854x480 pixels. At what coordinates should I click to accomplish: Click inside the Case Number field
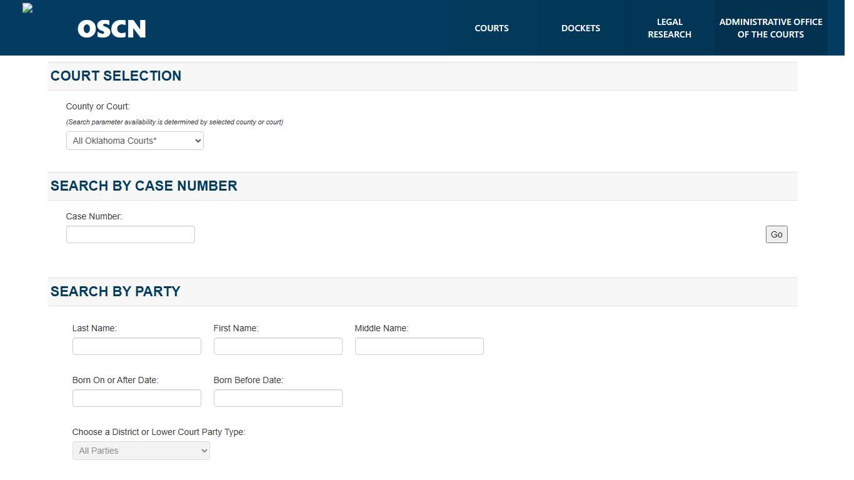click(x=130, y=234)
